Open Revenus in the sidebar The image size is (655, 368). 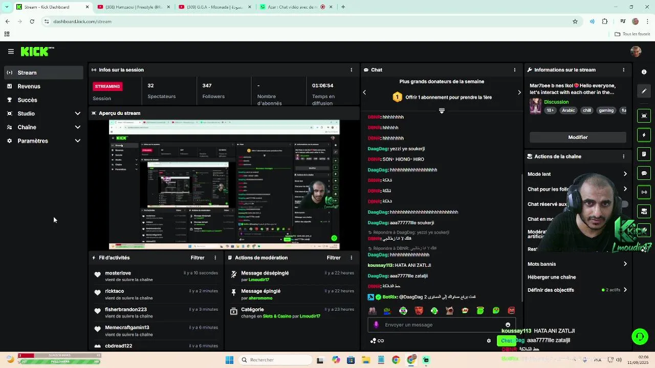(44, 86)
